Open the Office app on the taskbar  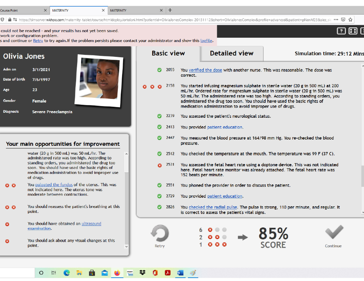tap(155, 273)
